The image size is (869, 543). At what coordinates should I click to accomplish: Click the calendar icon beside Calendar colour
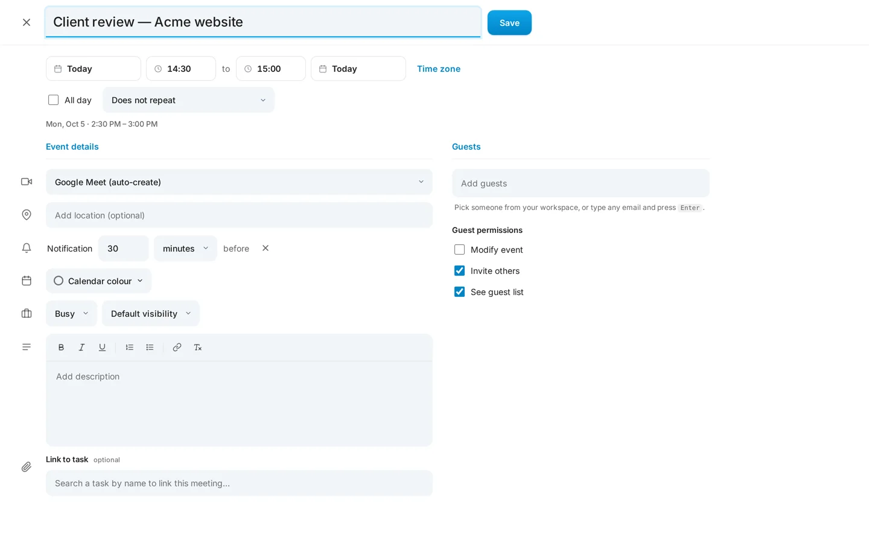[x=27, y=281]
